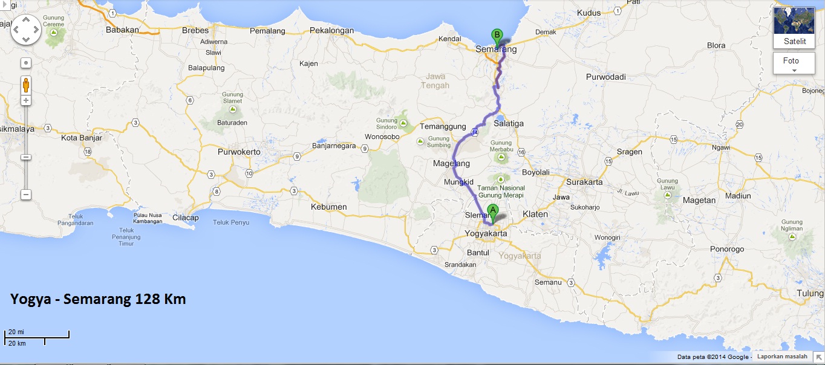The image size is (825, 365).
Task: Expand the overview map corner arrow
Action: (x=818, y=358)
